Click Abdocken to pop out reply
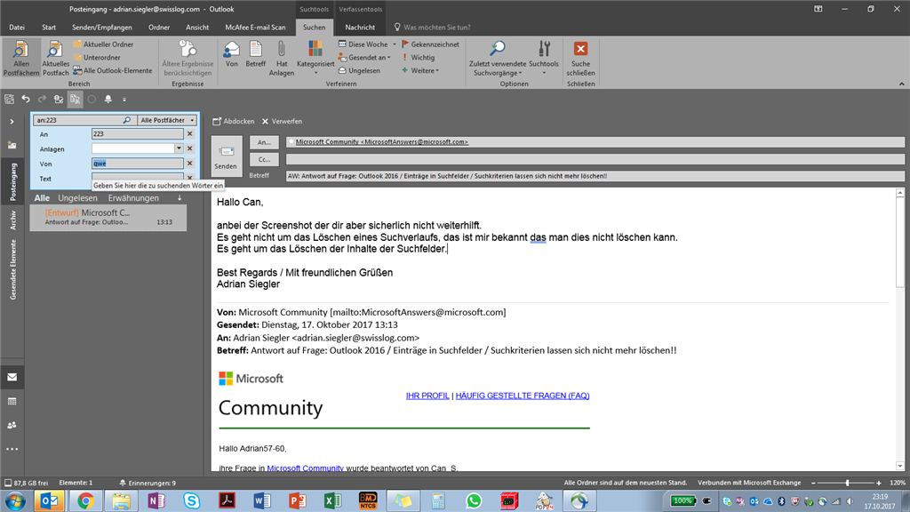910x512 pixels. pyautogui.click(x=234, y=121)
